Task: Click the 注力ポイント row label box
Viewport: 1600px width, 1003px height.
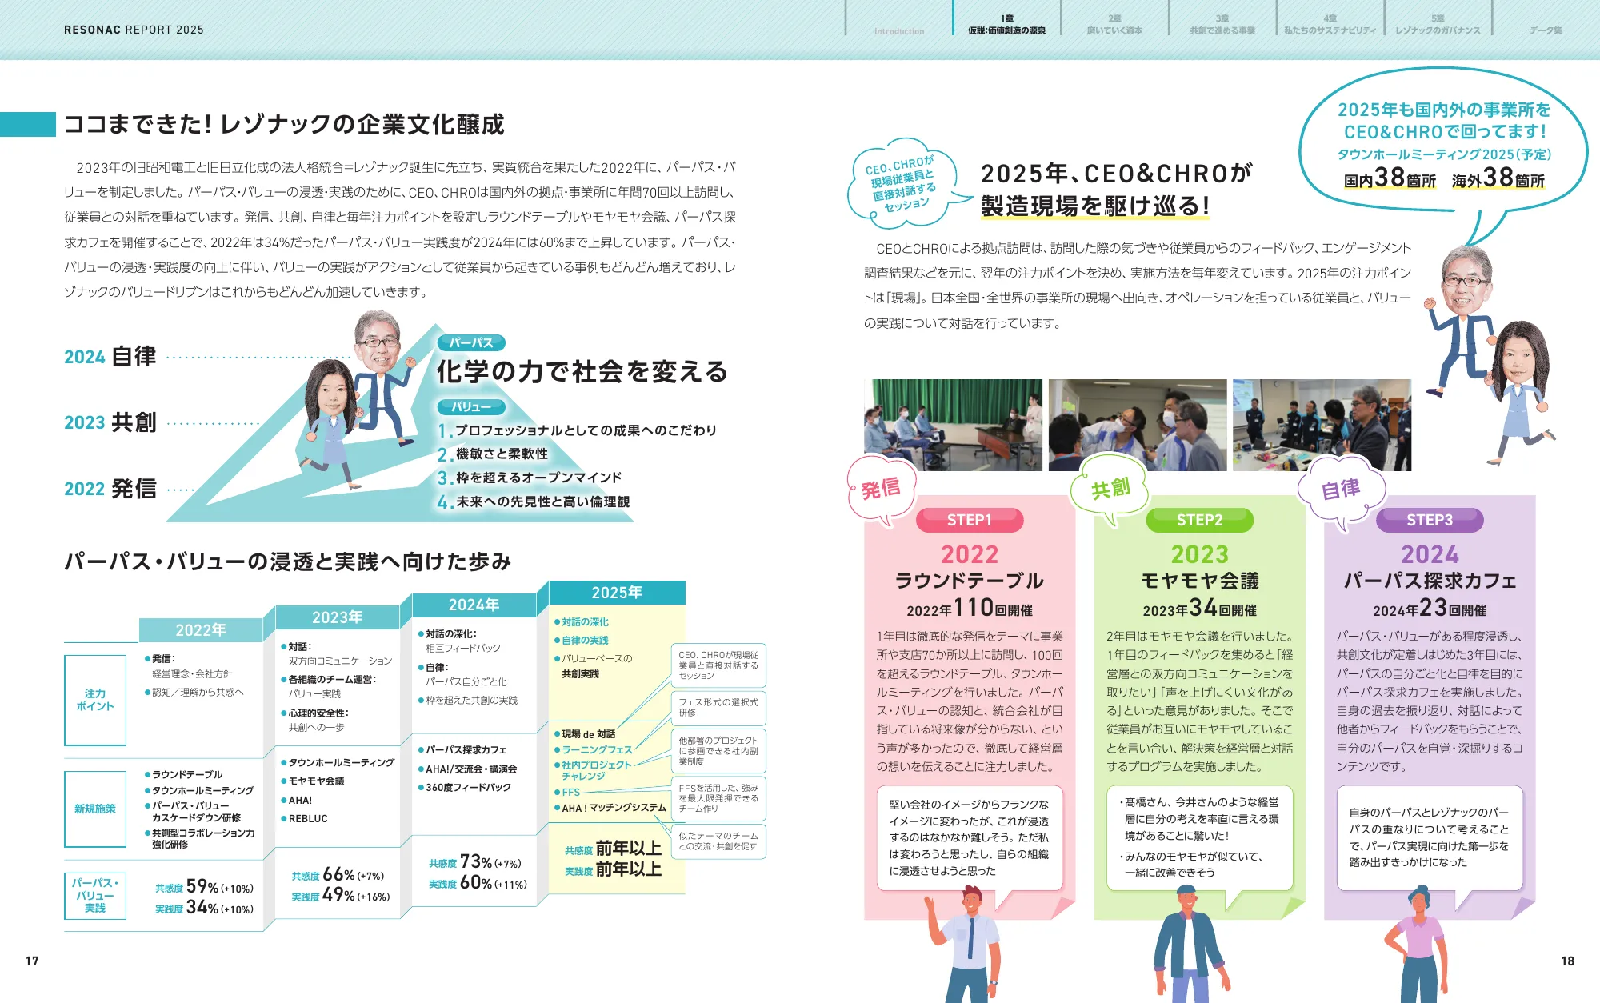Action: pyautogui.click(x=95, y=700)
